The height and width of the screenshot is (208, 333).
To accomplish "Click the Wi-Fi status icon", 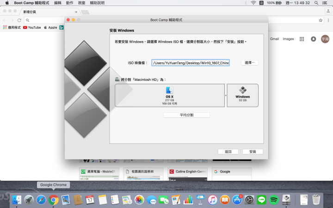I will coord(253,3).
